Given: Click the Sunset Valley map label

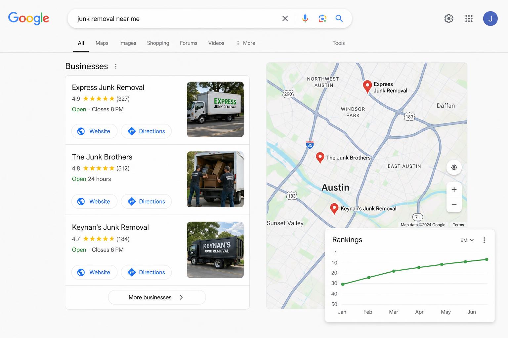Looking at the screenshot, I should point(285,223).
